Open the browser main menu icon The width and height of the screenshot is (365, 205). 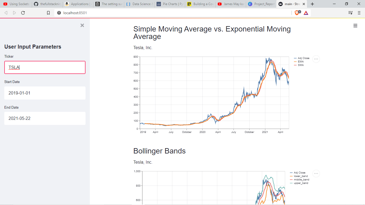(x=359, y=13)
